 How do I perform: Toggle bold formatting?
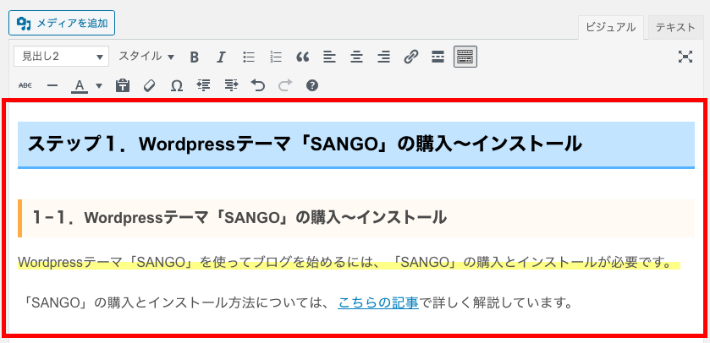(x=194, y=57)
